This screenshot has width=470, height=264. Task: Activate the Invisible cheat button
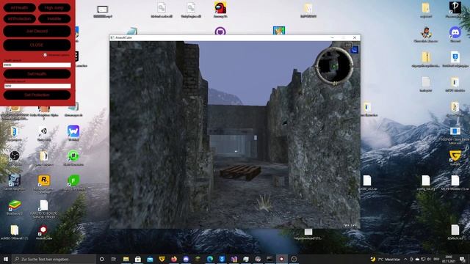[x=54, y=18]
